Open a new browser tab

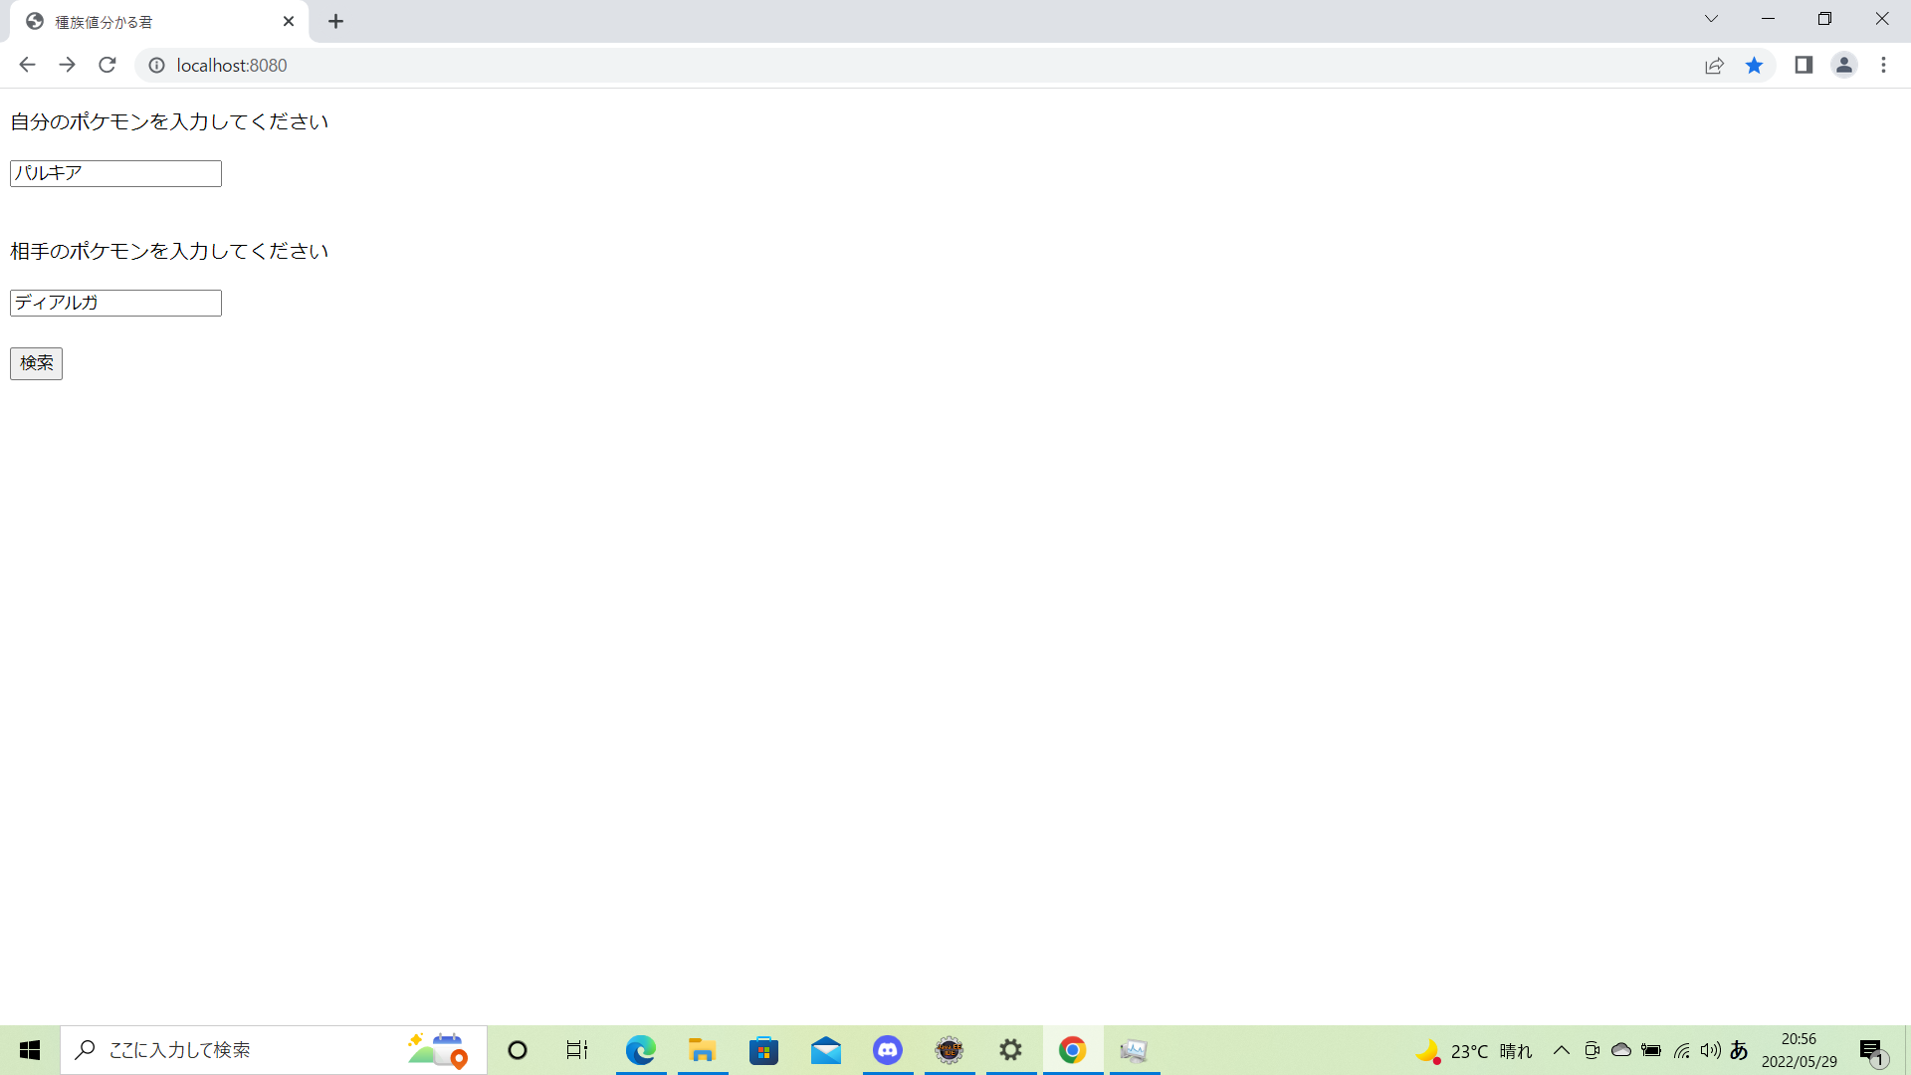pyautogui.click(x=336, y=21)
